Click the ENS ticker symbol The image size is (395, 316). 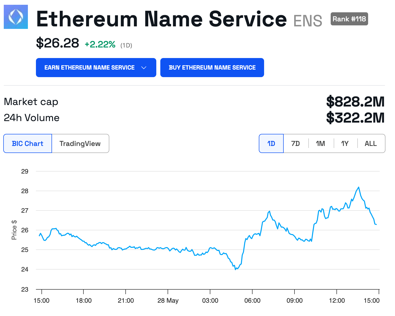coord(308,21)
